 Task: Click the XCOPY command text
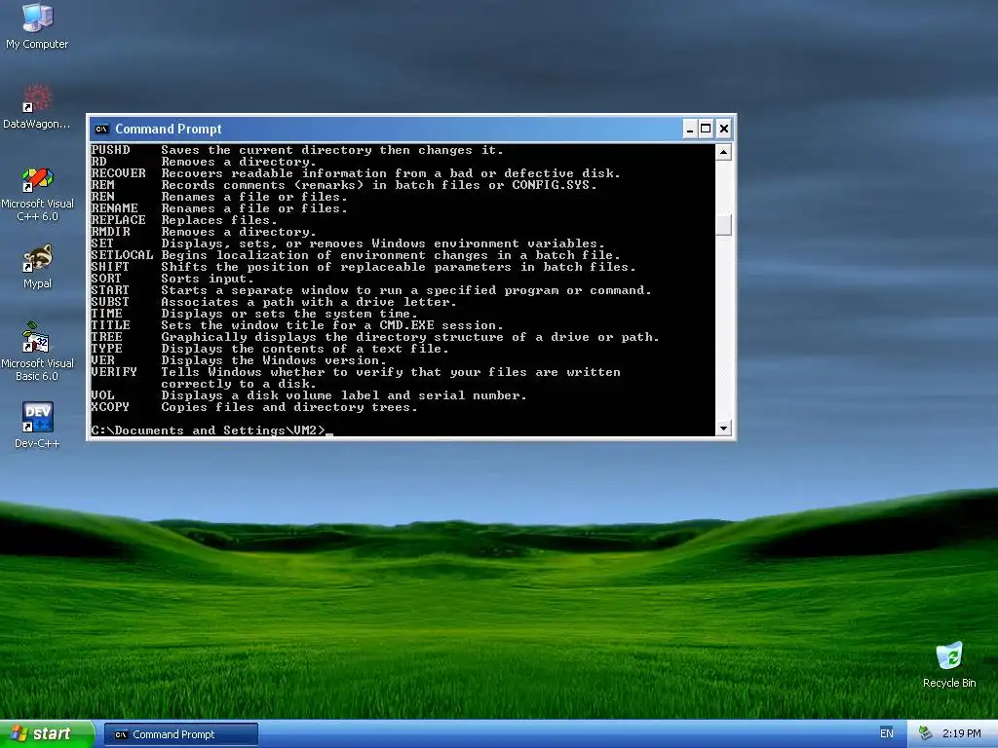[110, 407]
